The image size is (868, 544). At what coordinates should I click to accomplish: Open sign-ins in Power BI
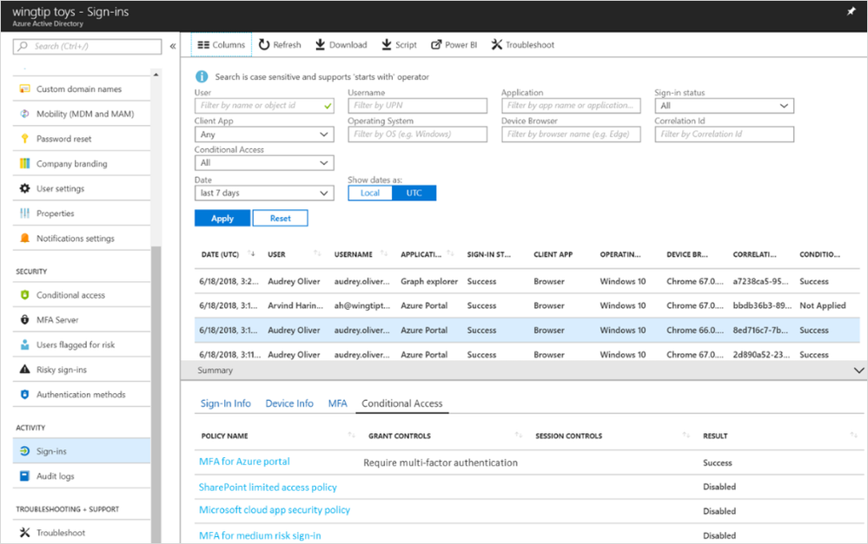coord(454,45)
